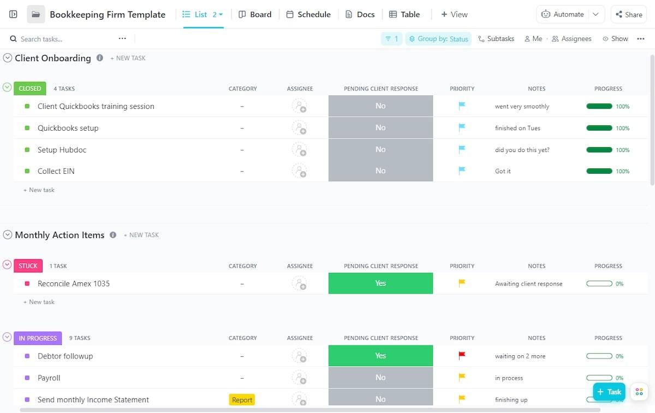
Task: Click the assignee avatar icon for Quickbooks setup
Action: click(x=299, y=128)
